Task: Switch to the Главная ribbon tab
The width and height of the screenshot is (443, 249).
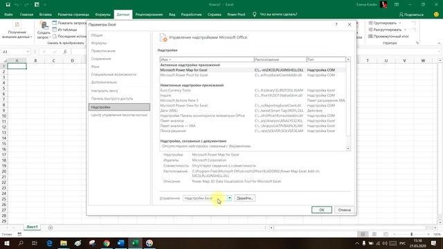Action: point(26,15)
